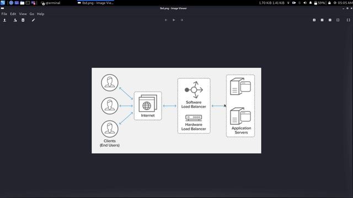
Task: Open the View menu
Action: coord(23,14)
